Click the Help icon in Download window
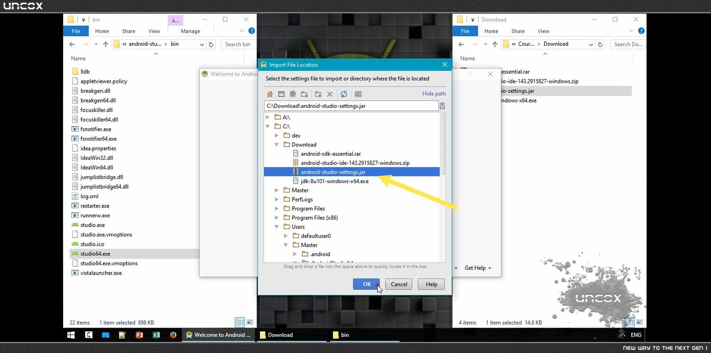Viewport: 711px width, 353px height. (x=641, y=31)
